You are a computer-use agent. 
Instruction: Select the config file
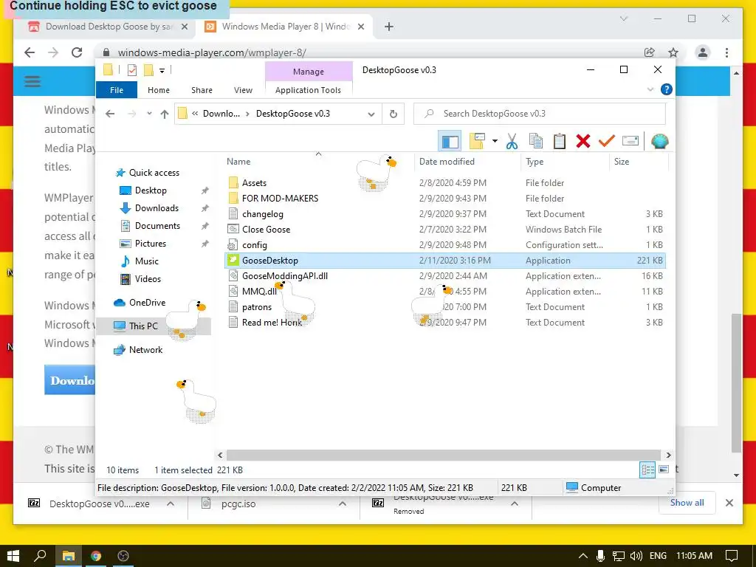(255, 245)
